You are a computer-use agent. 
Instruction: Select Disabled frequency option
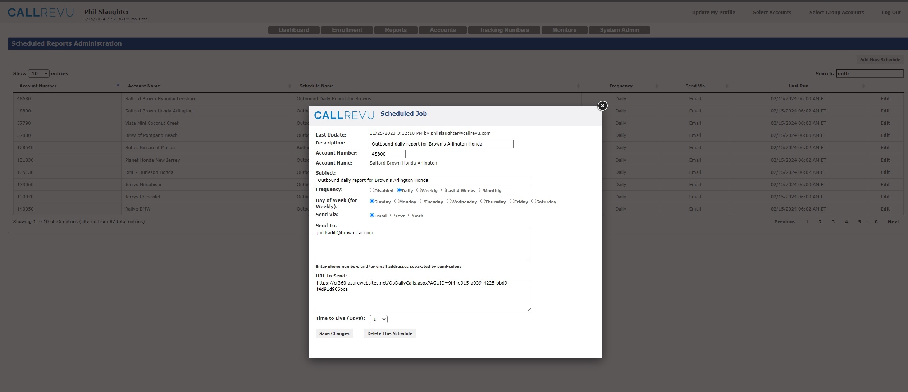click(x=372, y=190)
